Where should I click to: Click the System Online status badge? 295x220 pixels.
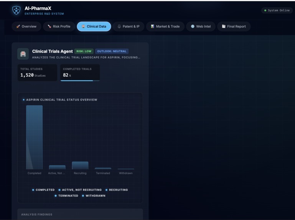[277, 10]
